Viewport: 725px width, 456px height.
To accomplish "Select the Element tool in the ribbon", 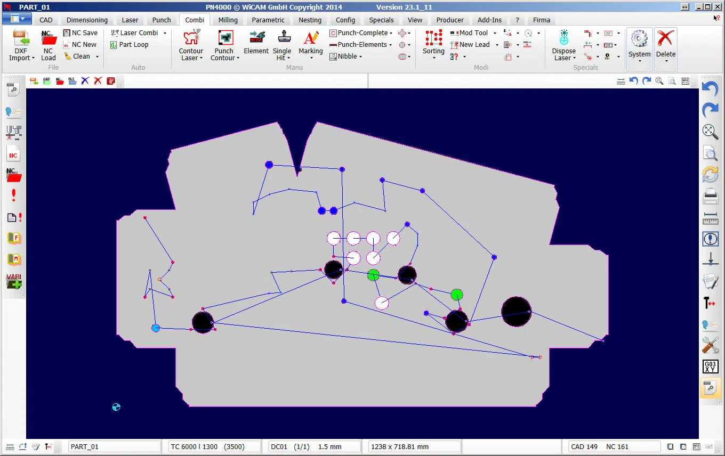I will (256, 38).
